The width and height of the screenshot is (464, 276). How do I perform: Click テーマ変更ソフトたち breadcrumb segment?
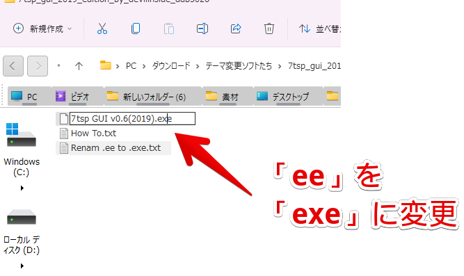click(239, 65)
